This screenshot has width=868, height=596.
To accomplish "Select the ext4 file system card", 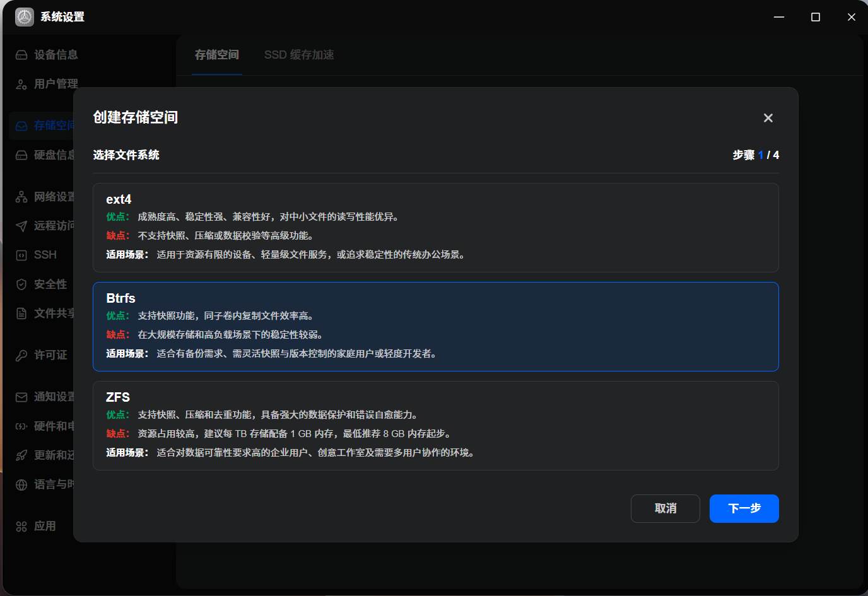I will pyautogui.click(x=436, y=228).
